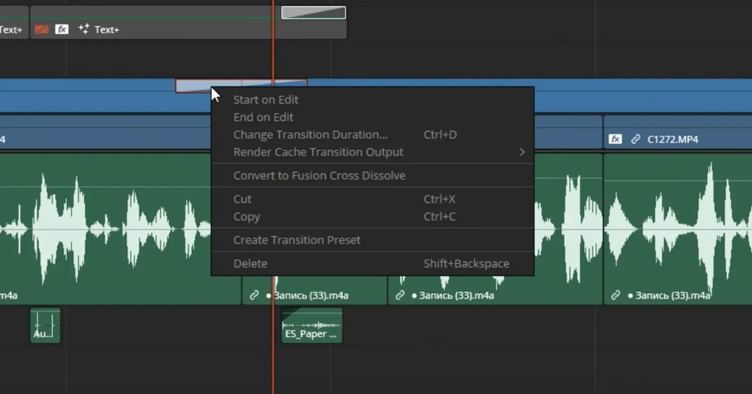Select the C1272.MP4 clip name
This screenshot has height=394, width=752.
pyautogui.click(x=673, y=139)
